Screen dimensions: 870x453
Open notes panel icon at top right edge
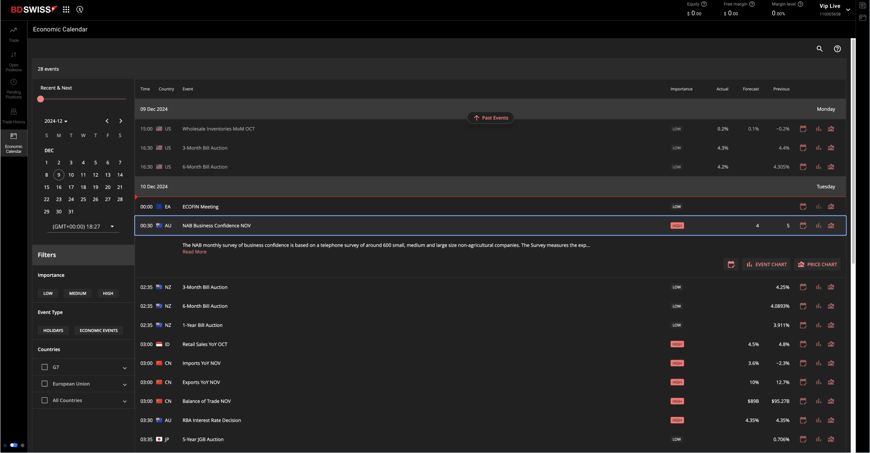click(x=862, y=6)
